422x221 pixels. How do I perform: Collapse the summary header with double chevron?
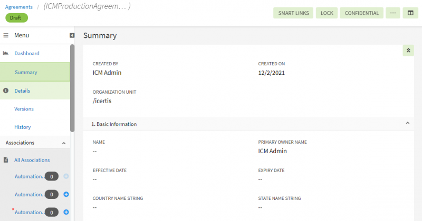point(408,50)
